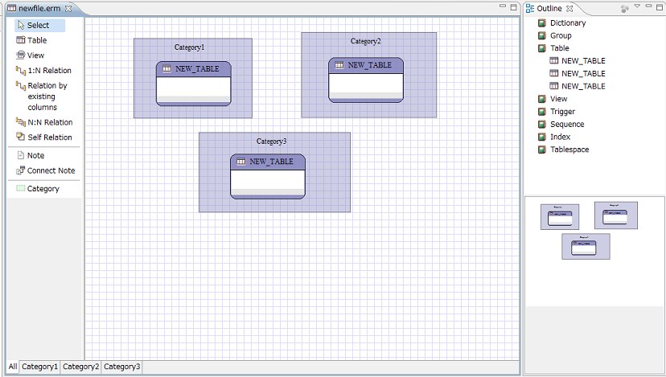Pick the Table tool in palette
This screenshot has width=666, height=377.
pos(37,40)
